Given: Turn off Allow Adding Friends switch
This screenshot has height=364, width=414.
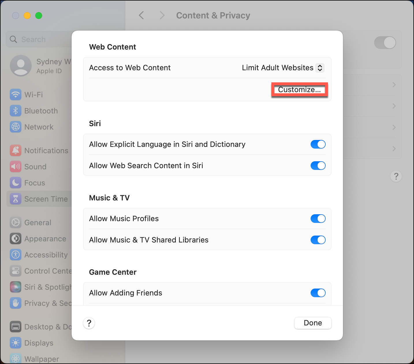Looking at the screenshot, I should click(318, 293).
